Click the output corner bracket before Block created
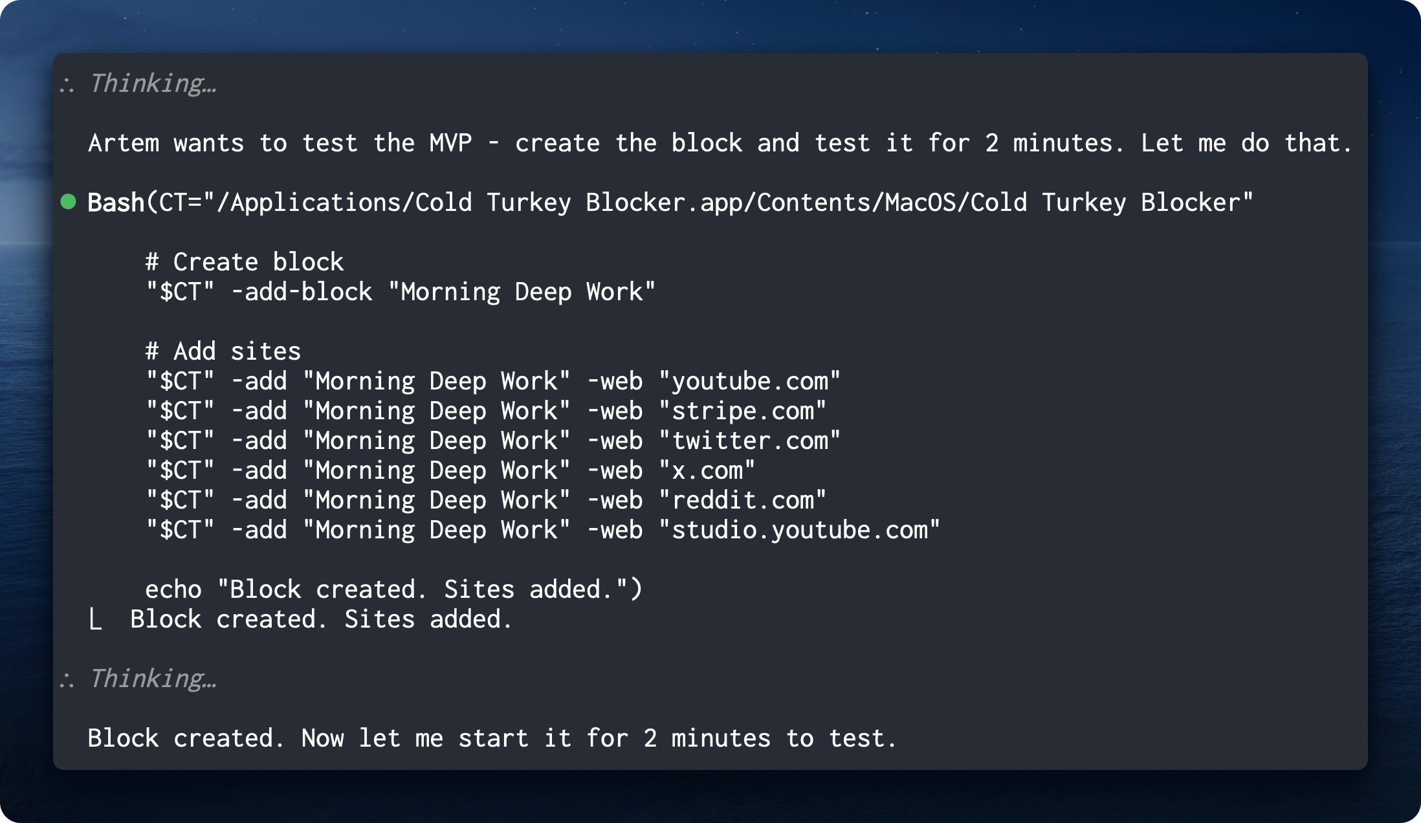1421x823 pixels. (96, 620)
